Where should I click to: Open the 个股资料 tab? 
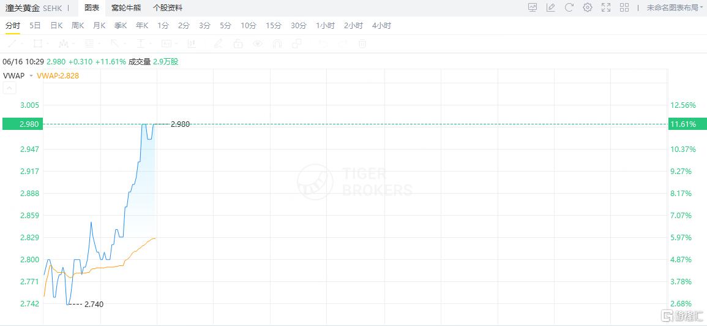point(168,8)
